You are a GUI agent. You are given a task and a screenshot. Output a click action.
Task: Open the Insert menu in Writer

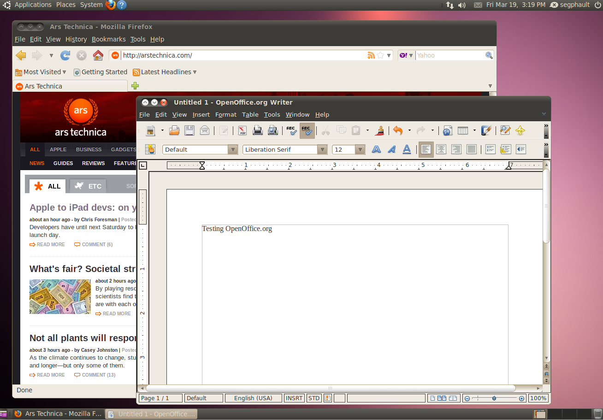tap(201, 115)
